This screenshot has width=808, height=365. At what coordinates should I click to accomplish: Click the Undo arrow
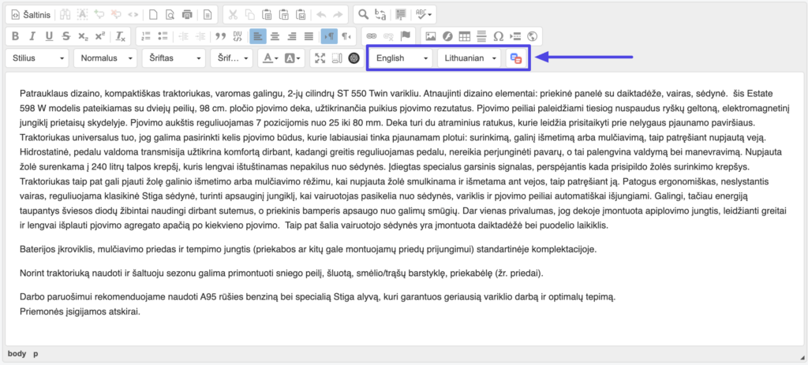click(x=321, y=14)
